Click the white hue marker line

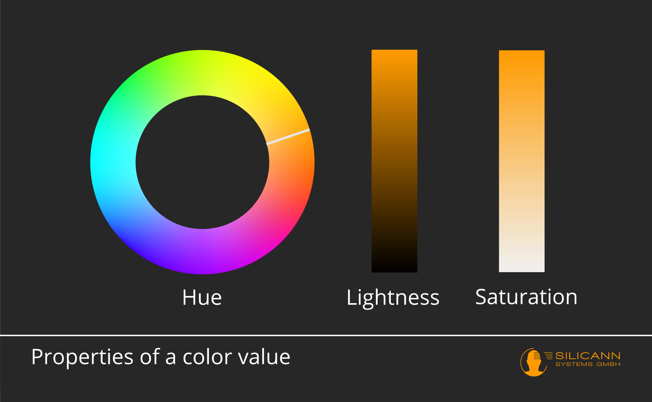(x=288, y=137)
